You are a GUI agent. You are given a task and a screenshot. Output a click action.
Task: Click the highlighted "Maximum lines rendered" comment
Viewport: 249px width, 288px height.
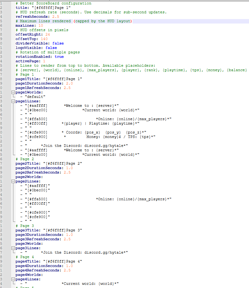(45, 21)
